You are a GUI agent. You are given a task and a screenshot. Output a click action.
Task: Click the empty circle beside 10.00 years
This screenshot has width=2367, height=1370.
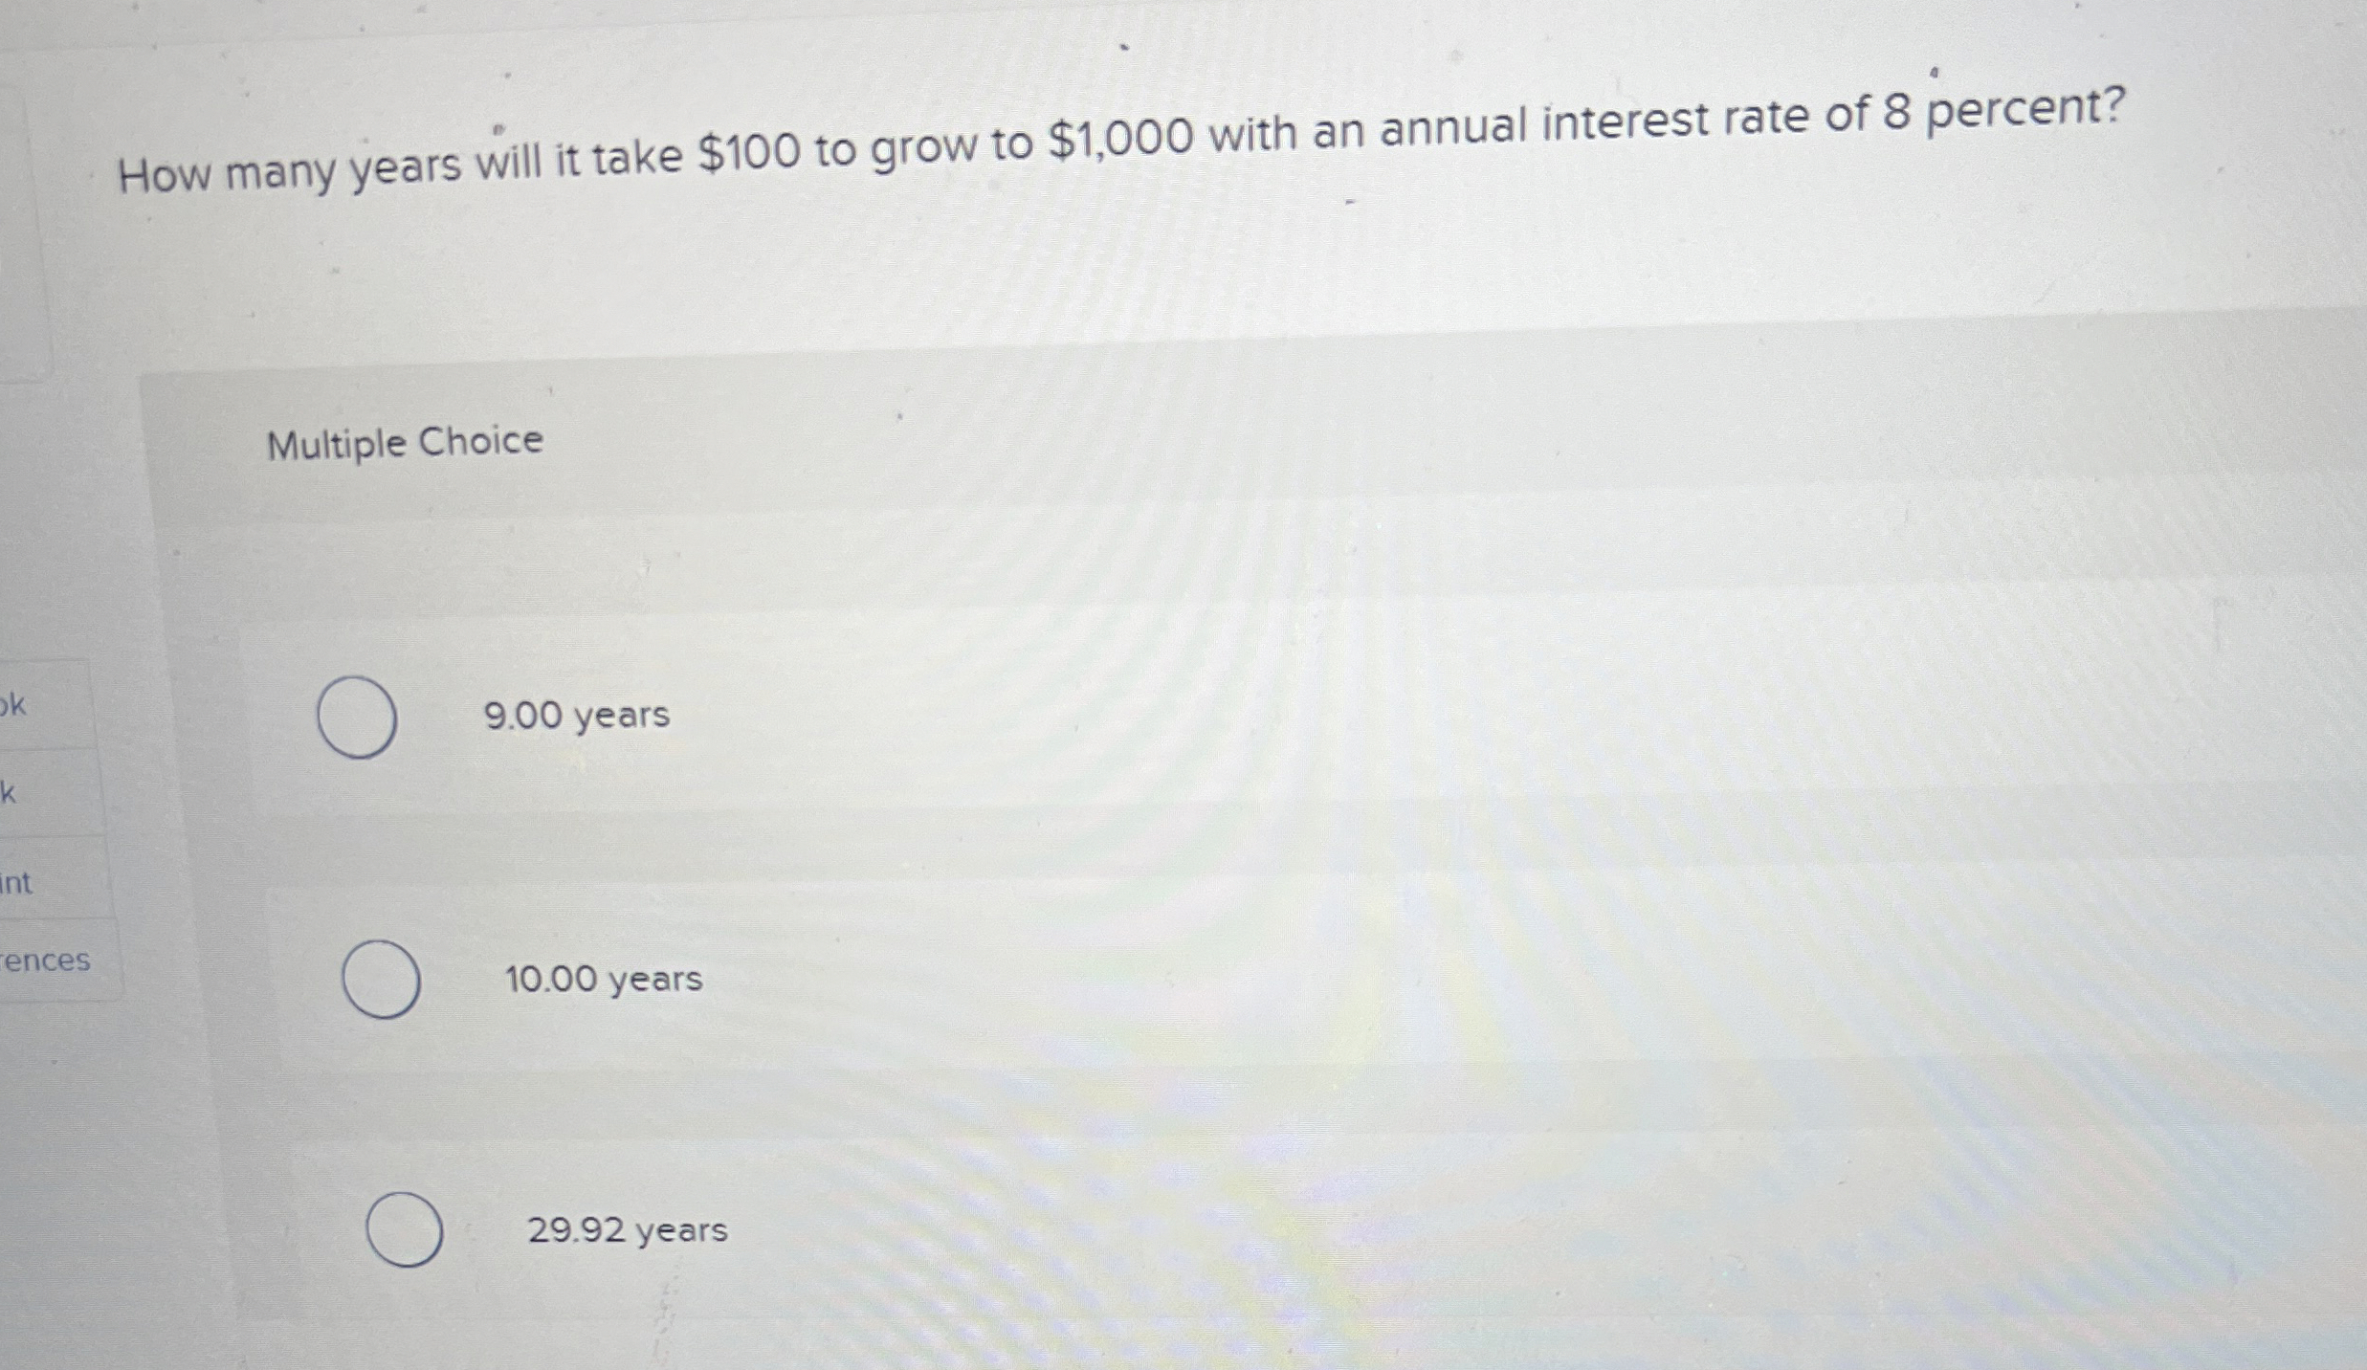(381, 979)
